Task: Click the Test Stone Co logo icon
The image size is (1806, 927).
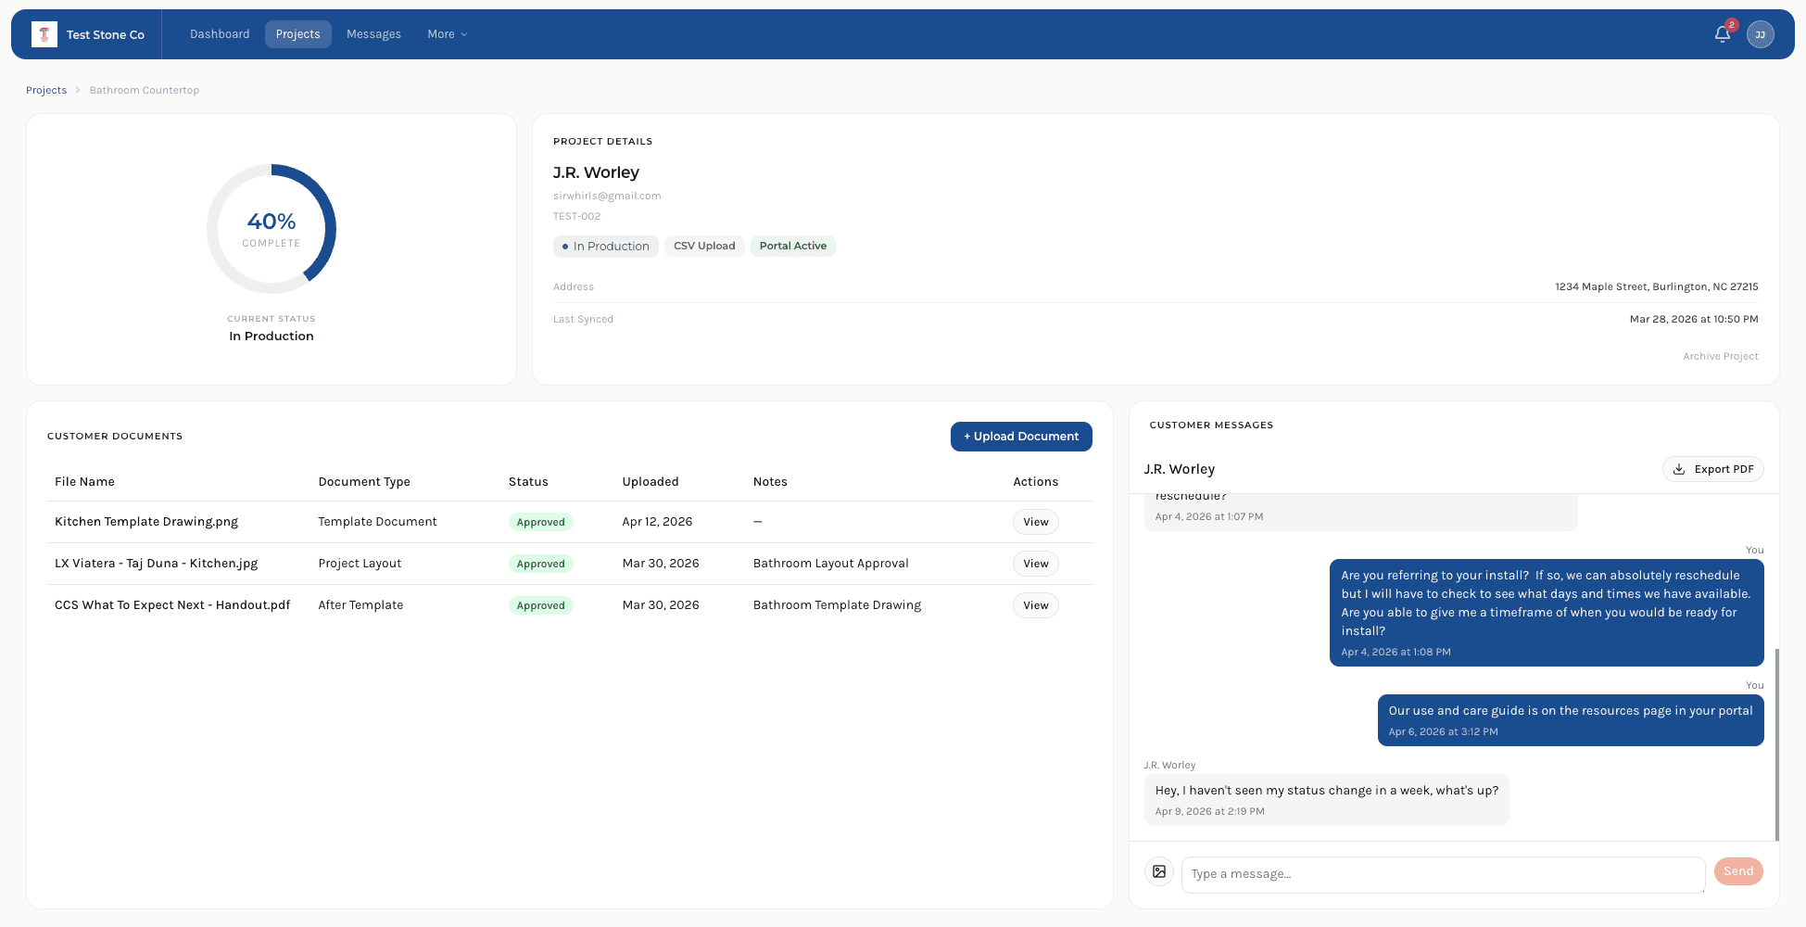Action: point(44,34)
